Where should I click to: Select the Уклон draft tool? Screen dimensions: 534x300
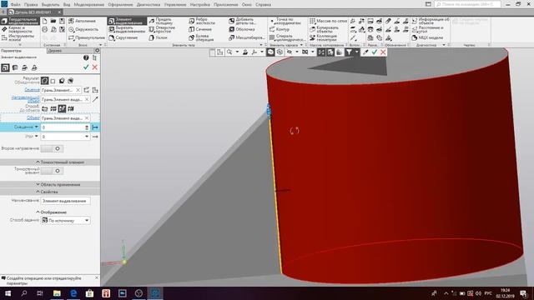tap(158, 37)
